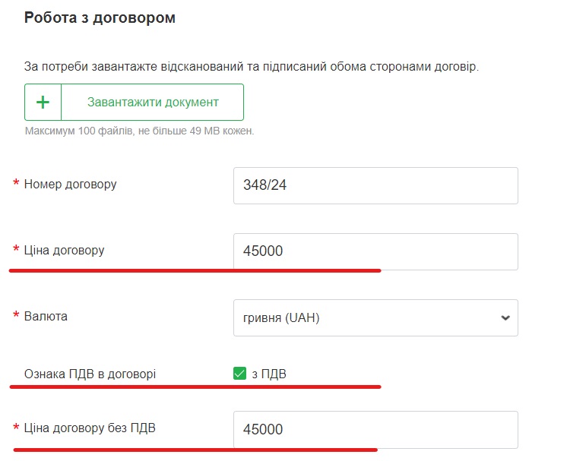Click the "Валюта" field label
The height and width of the screenshot is (461, 567).
click(46, 316)
